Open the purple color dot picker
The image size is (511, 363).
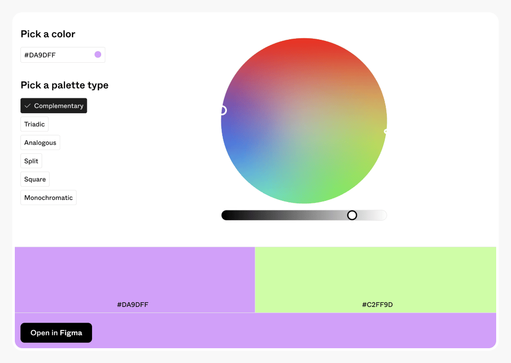pyautogui.click(x=98, y=55)
